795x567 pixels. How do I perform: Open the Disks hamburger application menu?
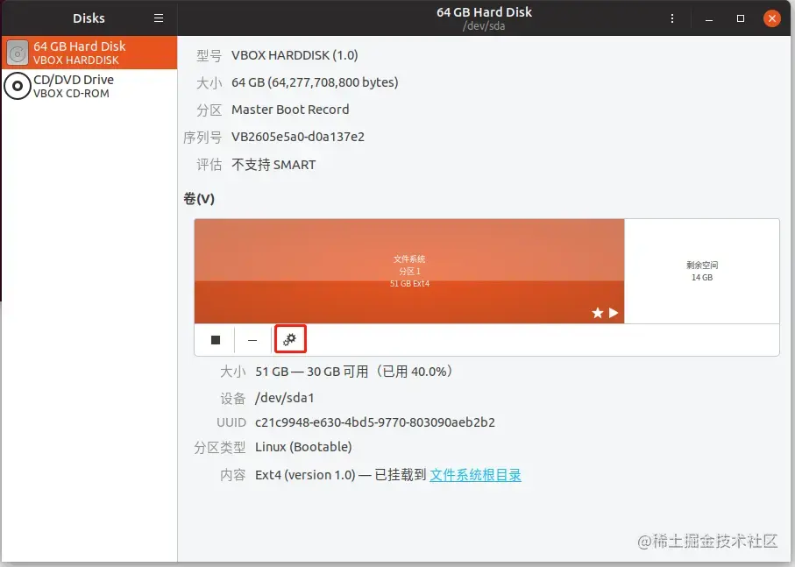coord(159,18)
